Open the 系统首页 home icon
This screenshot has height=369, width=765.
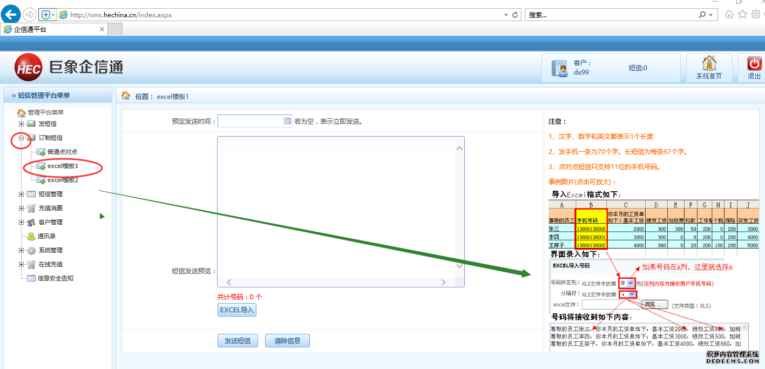tap(709, 63)
